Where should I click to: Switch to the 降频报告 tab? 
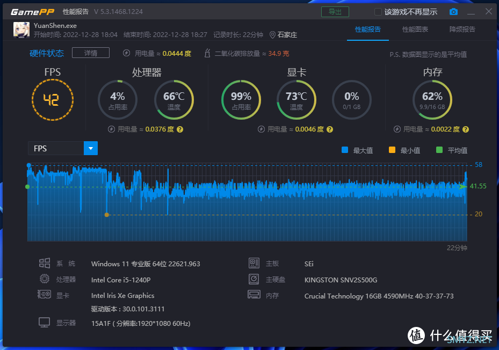462,30
